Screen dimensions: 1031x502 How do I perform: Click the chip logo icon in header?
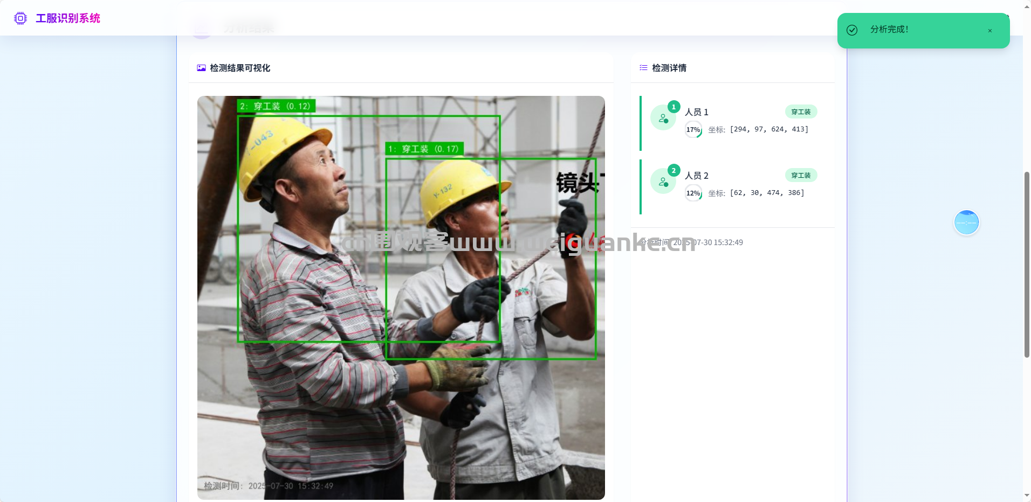click(x=20, y=18)
